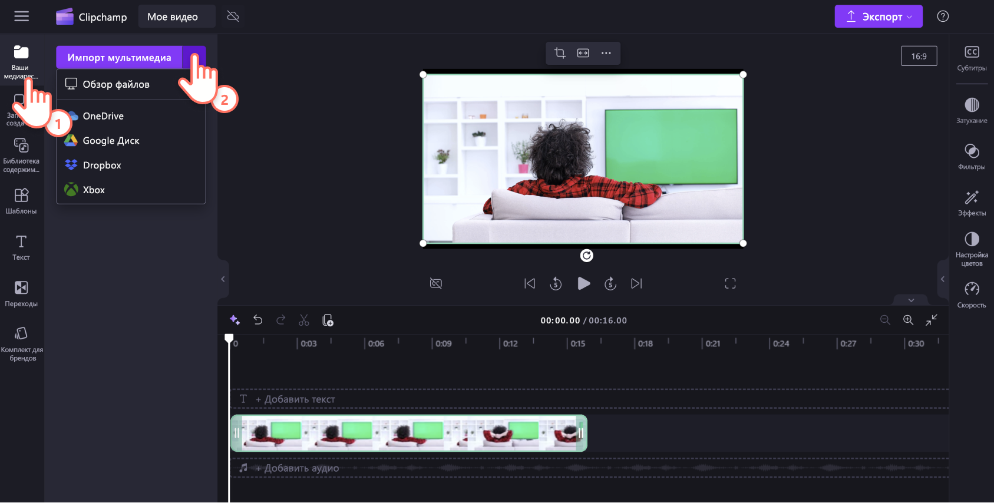Open Библиотека содержимого sidebar tab
994x503 pixels.
(x=21, y=155)
